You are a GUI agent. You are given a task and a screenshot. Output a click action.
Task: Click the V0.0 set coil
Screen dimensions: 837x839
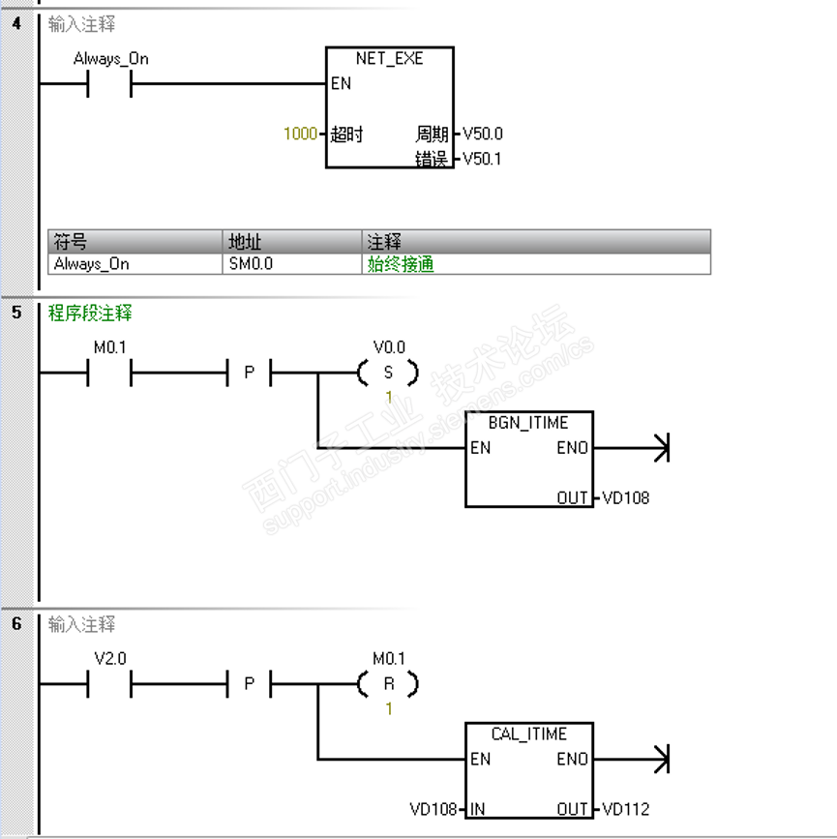[x=388, y=373]
